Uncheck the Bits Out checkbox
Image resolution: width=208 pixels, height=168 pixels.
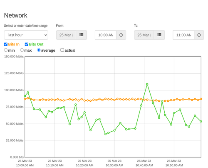point(27,44)
